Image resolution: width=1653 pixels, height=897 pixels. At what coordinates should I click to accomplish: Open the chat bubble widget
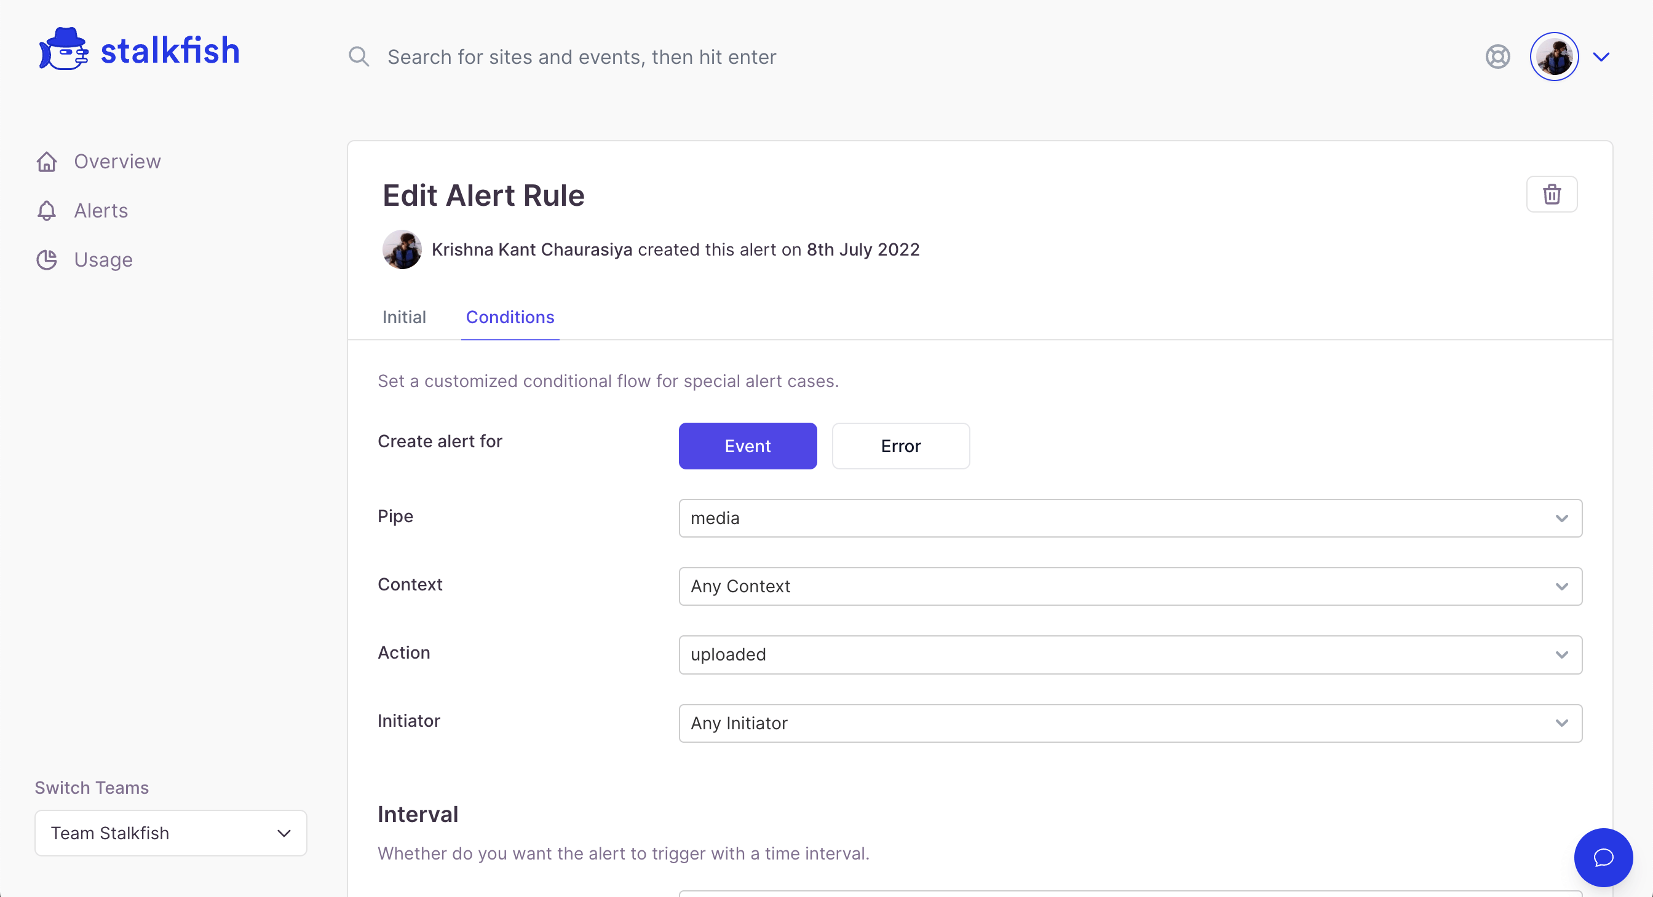click(x=1603, y=857)
